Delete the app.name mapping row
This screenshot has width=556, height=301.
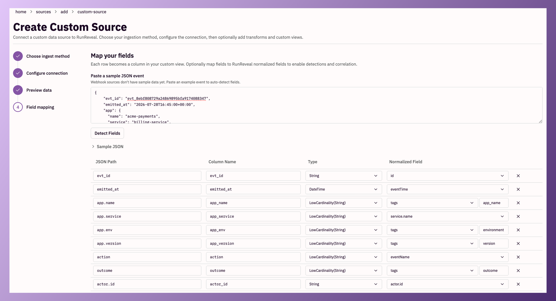tap(518, 203)
